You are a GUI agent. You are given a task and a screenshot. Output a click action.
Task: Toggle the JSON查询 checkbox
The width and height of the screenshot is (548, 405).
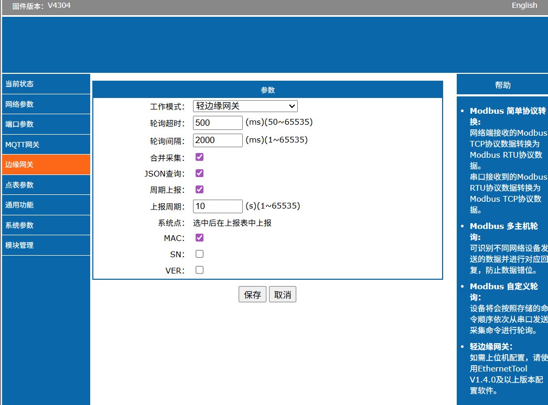[x=199, y=173]
